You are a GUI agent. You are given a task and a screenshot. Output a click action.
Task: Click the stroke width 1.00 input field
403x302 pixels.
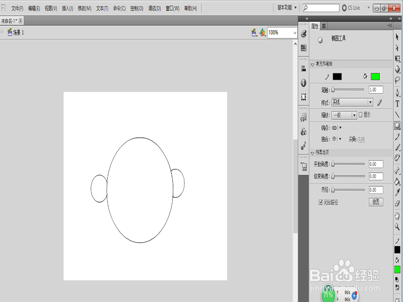(x=376, y=90)
